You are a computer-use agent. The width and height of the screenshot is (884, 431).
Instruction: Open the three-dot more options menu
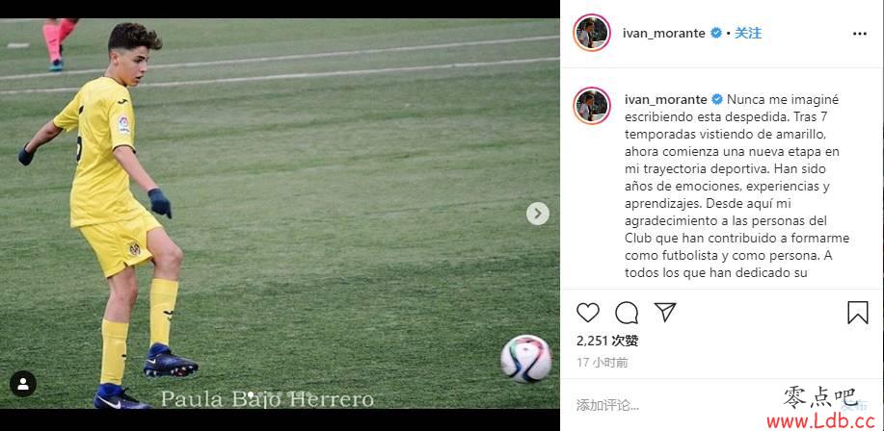[860, 34]
